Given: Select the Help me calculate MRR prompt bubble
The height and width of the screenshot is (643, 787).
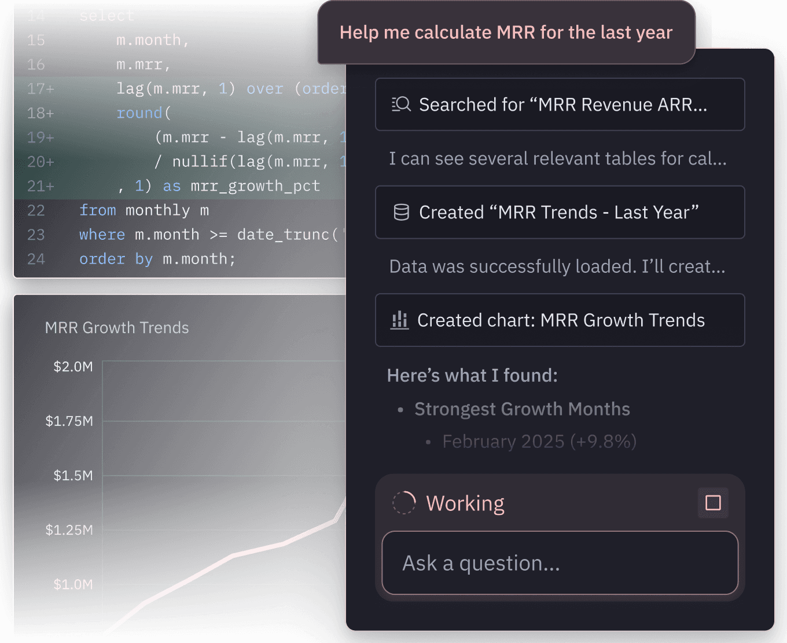Looking at the screenshot, I should point(506,32).
